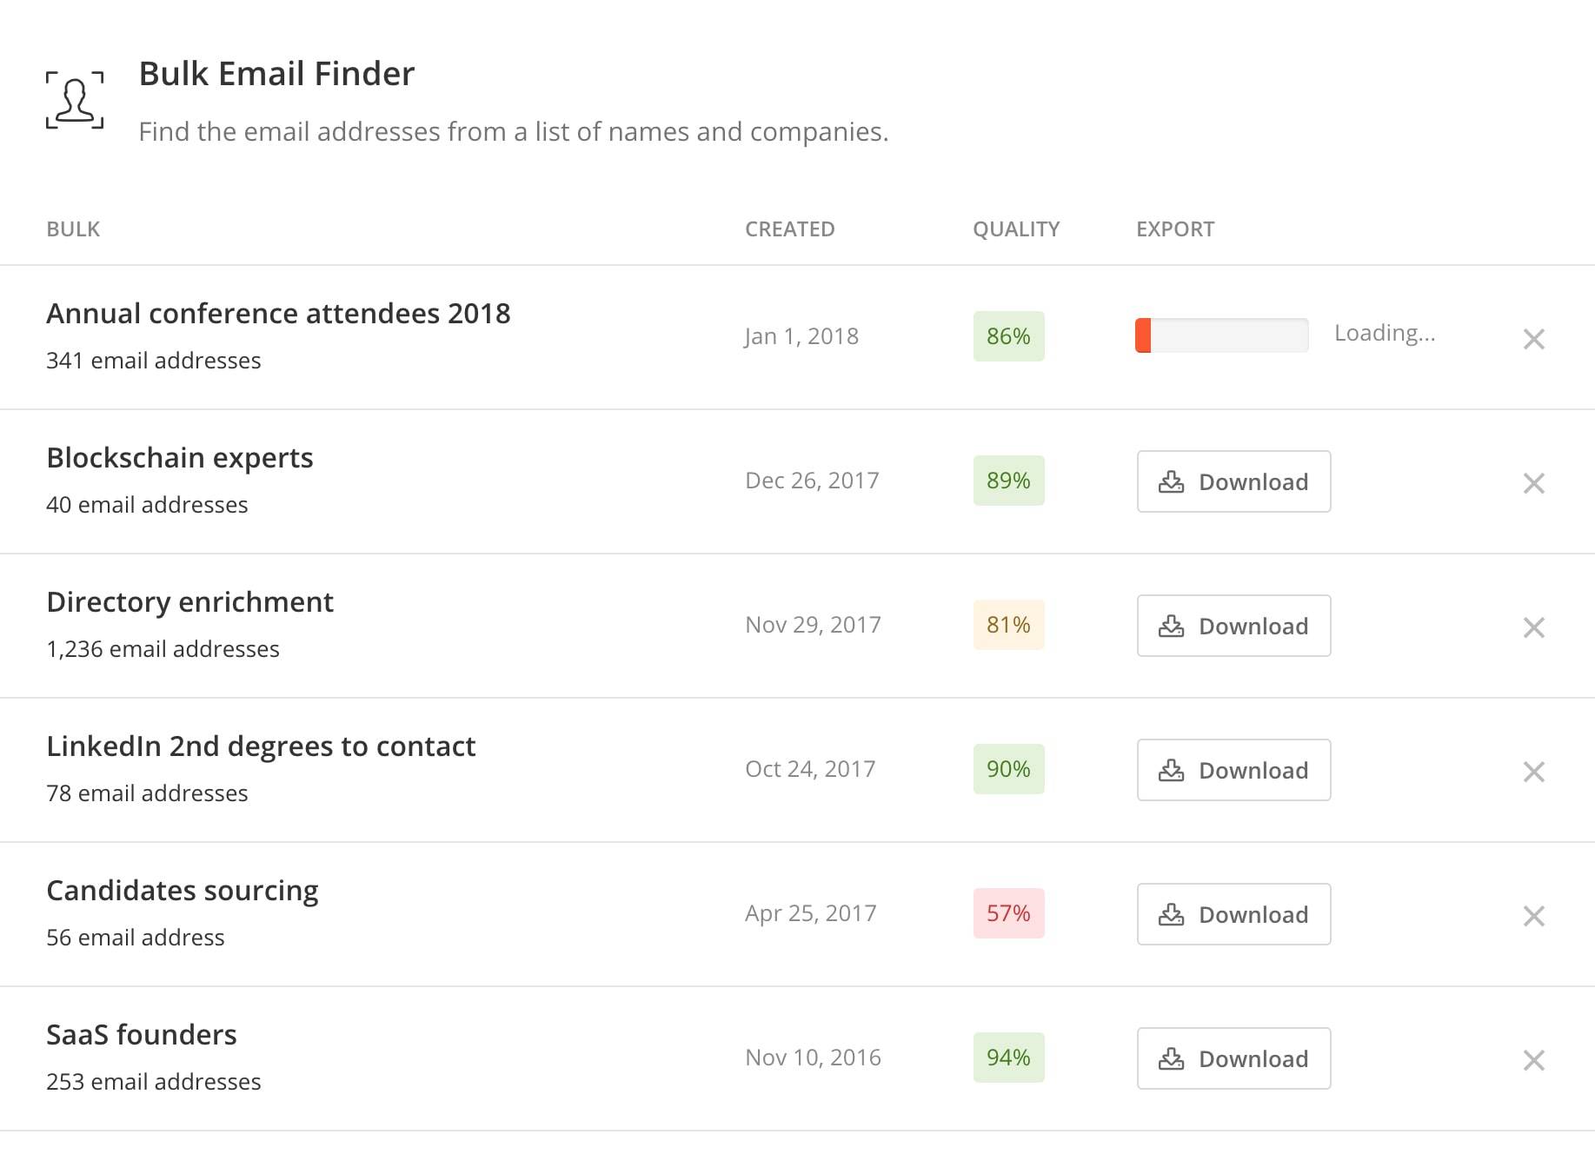Dismiss the Directory enrichment bulk
The height and width of the screenshot is (1154, 1595).
(x=1534, y=627)
